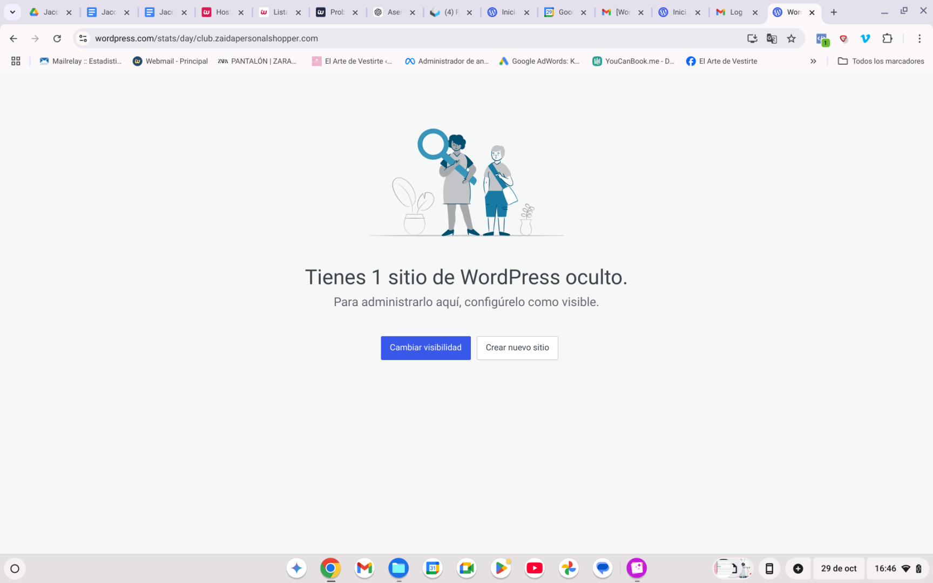Open the Extensions puzzle icon

coord(887,38)
